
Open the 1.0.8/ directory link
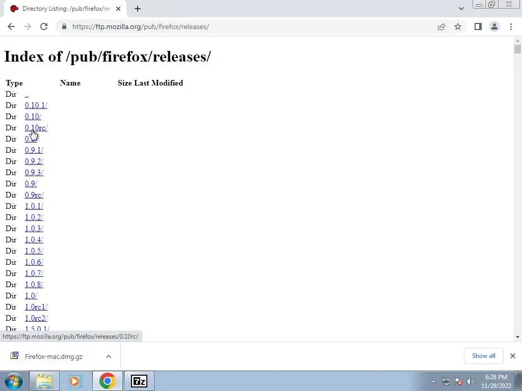click(x=34, y=285)
